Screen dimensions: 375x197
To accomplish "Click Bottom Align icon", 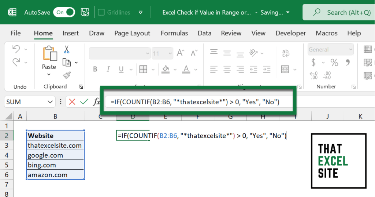I will 240,54.
